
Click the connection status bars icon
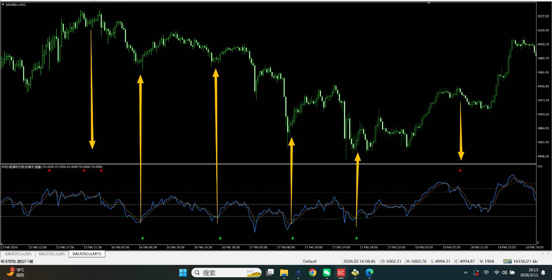[507, 261]
